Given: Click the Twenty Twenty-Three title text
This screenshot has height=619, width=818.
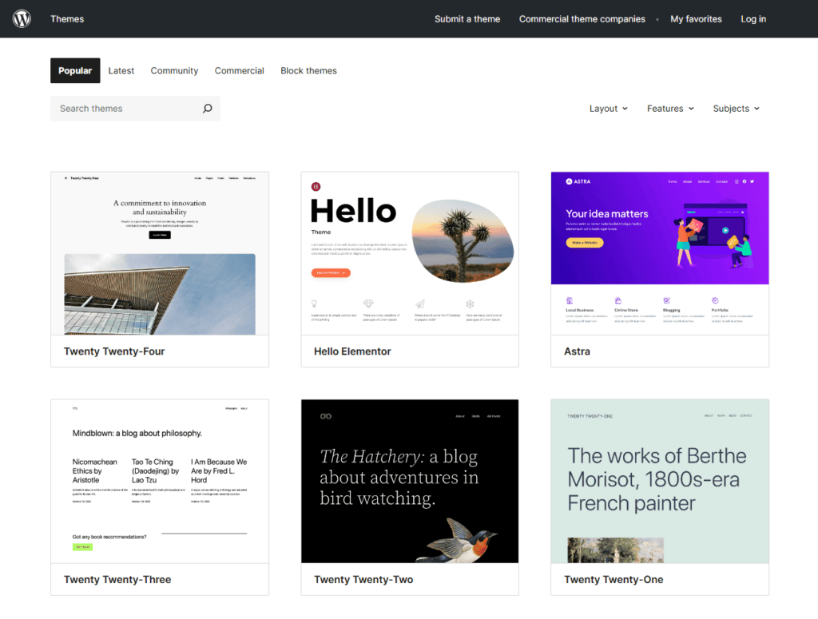Looking at the screenshot, I should [x=117, y=579].
